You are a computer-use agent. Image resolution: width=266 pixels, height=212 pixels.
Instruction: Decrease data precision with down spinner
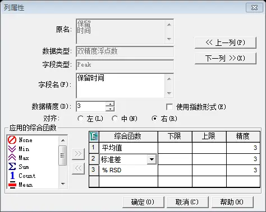pos(110,109)
